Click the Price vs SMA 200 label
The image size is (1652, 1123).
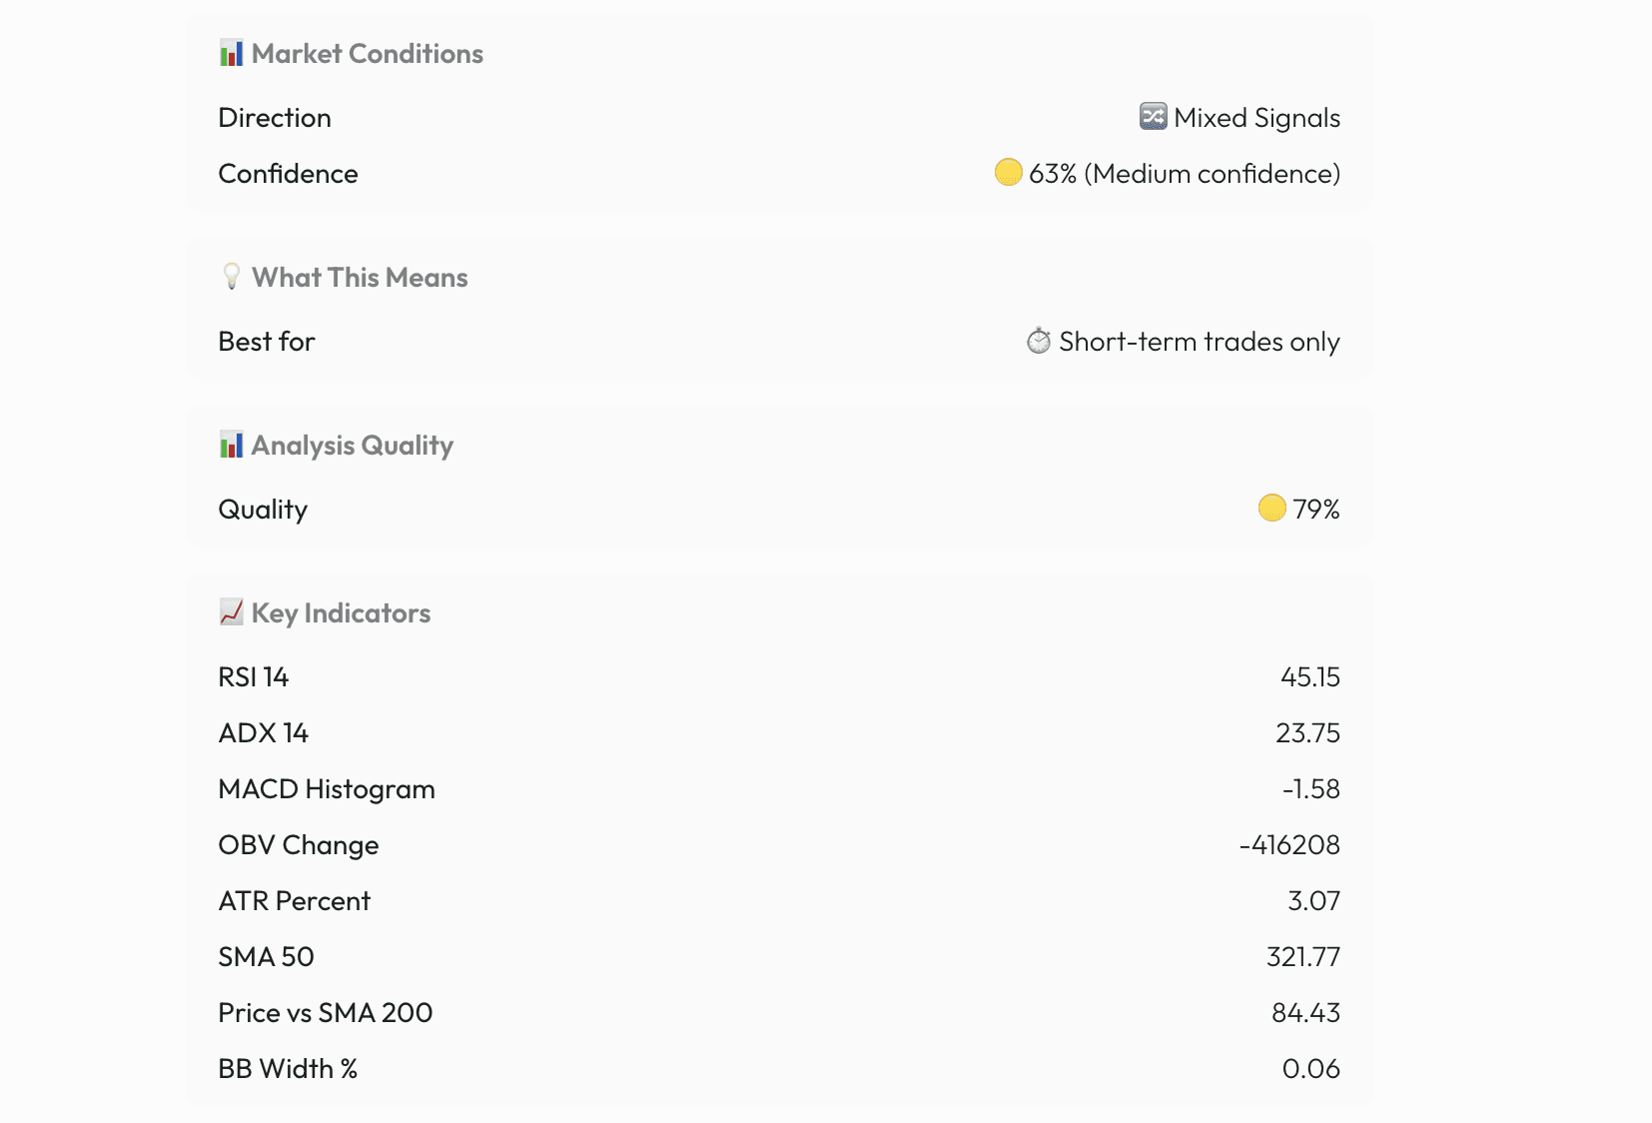pyautogui.click(x=326, y=1013)
